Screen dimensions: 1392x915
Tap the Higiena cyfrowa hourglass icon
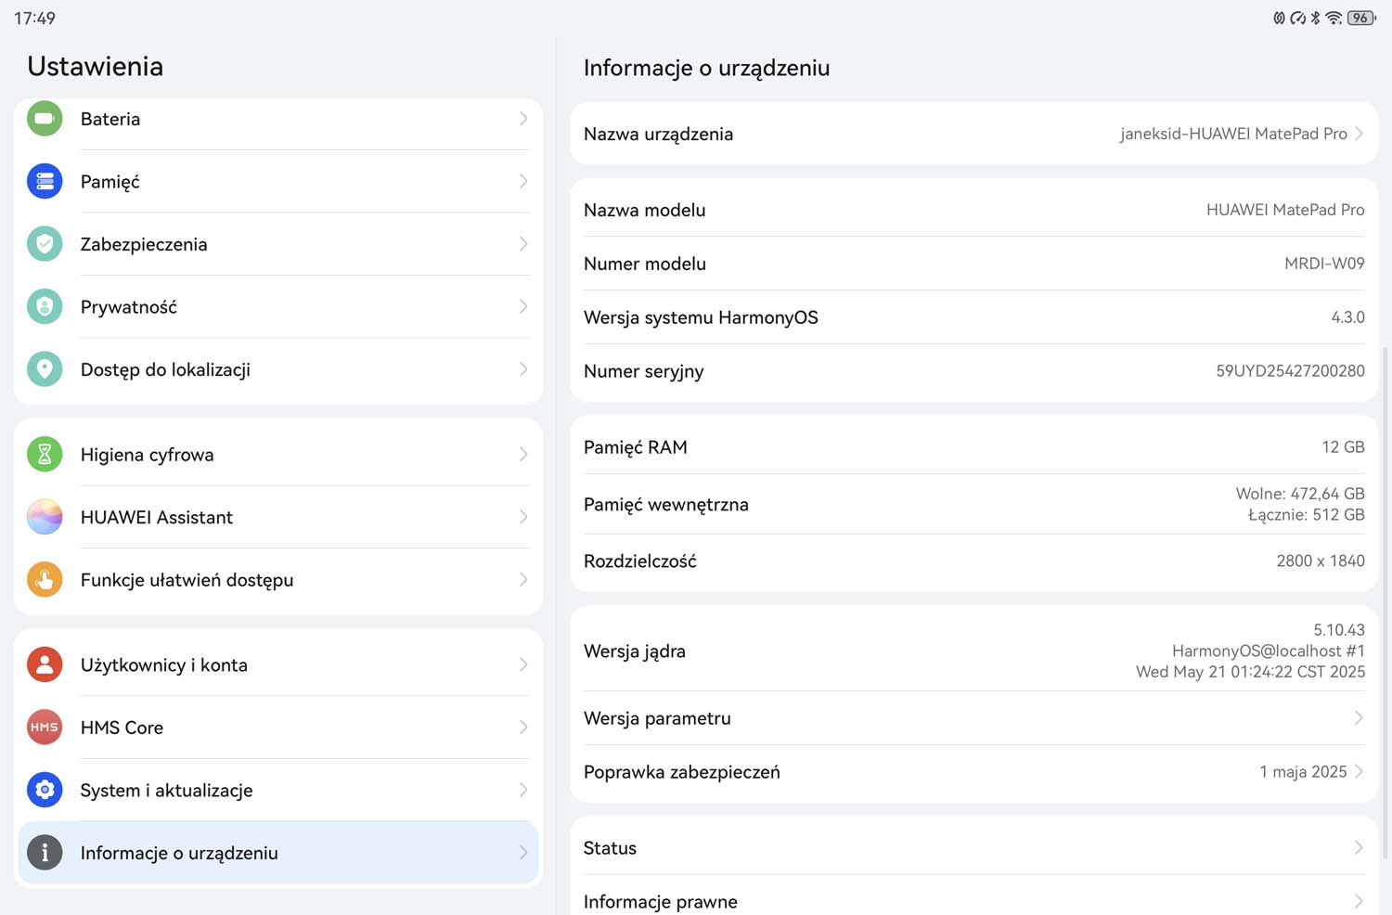pos(45,454)
